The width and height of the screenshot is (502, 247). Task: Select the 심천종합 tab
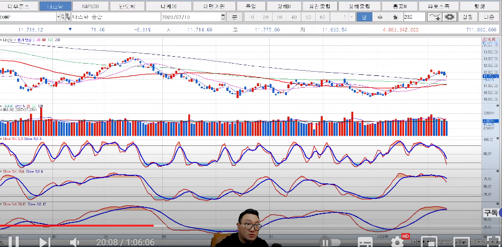click(x=320, y=6)
